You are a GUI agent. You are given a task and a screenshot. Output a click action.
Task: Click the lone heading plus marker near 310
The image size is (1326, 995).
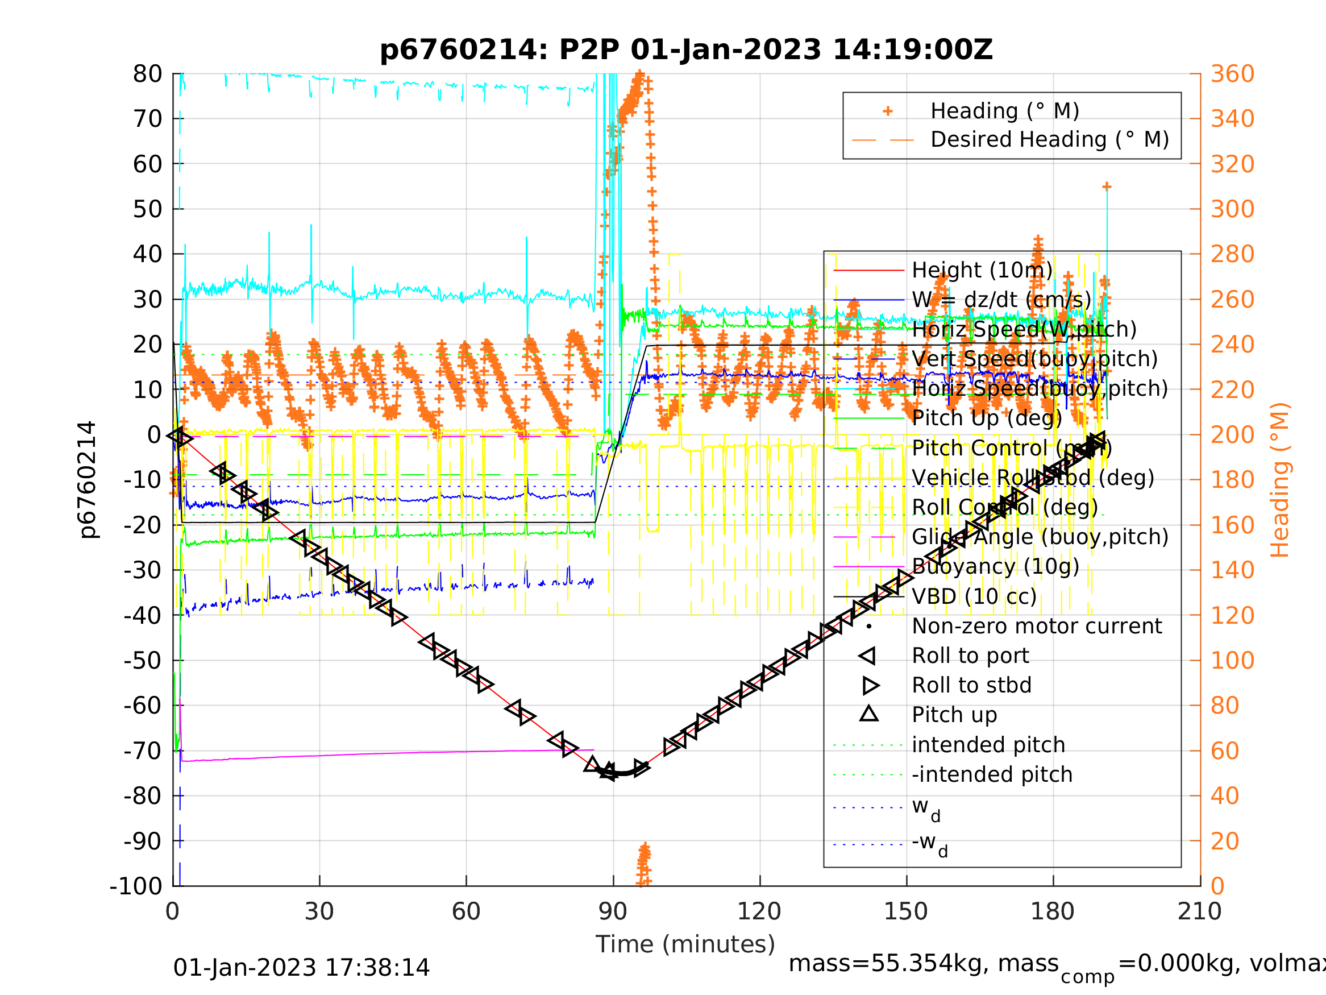(x=1107, y=186)
